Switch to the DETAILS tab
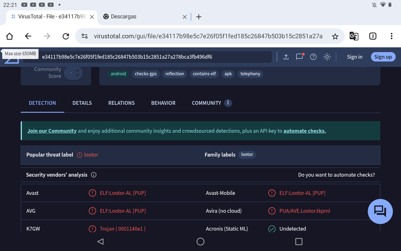 (82, 103)
